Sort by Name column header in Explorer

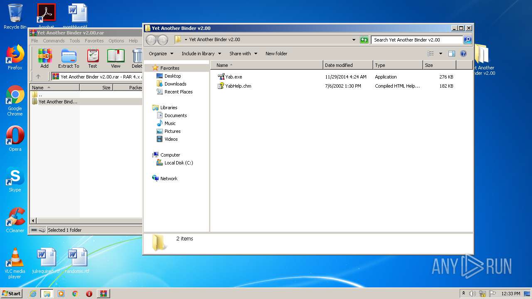(266, 65)
